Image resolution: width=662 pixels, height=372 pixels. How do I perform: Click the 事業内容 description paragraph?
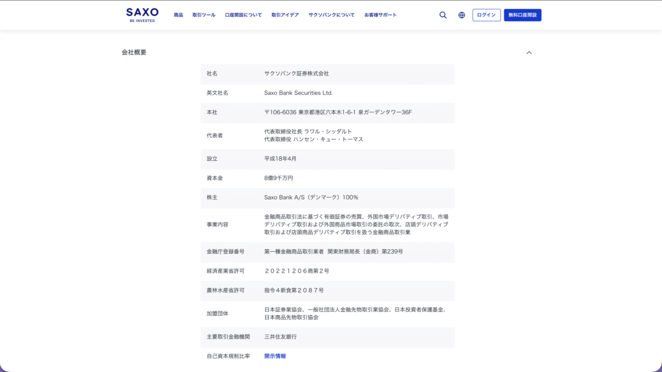click(356, 224)
